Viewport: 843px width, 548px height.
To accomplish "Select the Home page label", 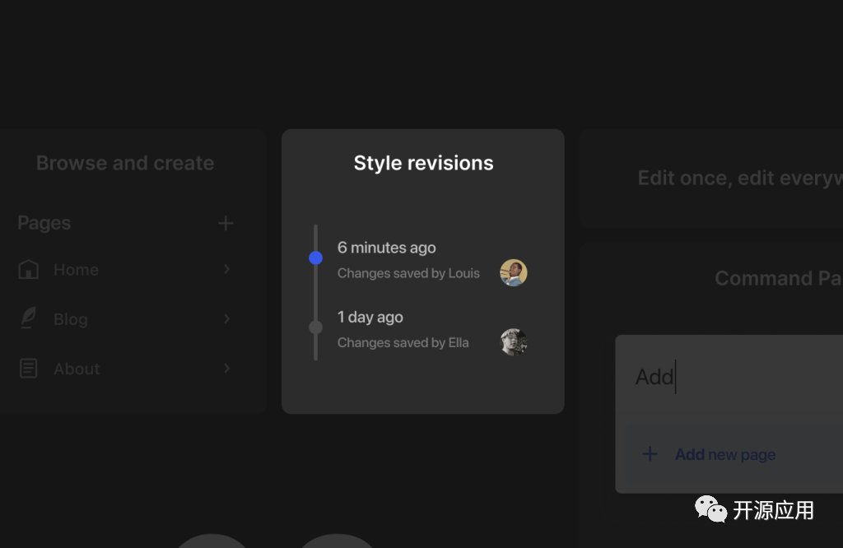I will (x=76, y=270).
